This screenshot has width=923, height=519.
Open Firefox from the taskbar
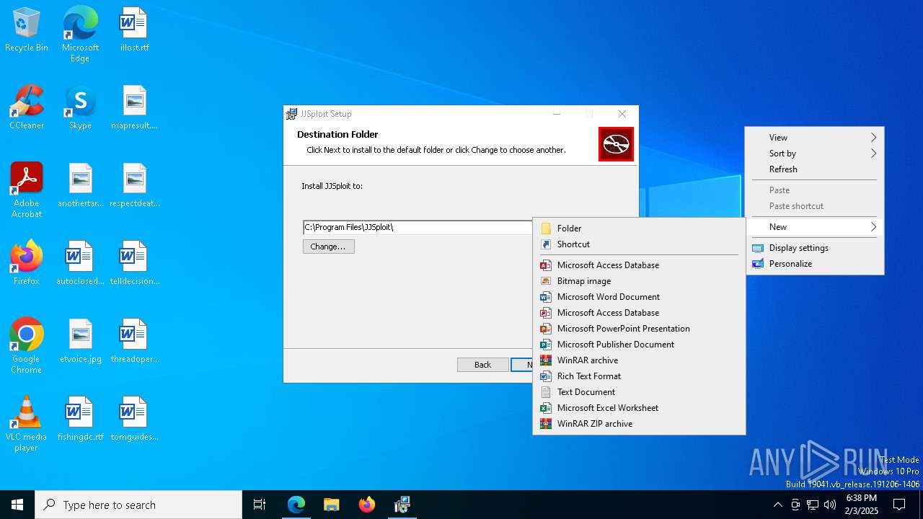point(367,505)
